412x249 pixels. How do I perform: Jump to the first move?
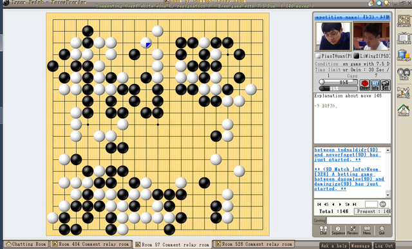coord(319,204)
